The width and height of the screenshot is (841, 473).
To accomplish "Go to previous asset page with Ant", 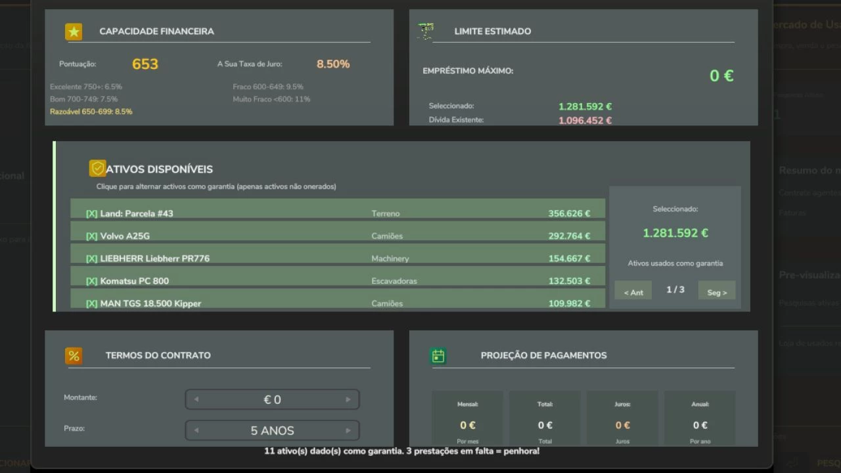I will (633, 290).
